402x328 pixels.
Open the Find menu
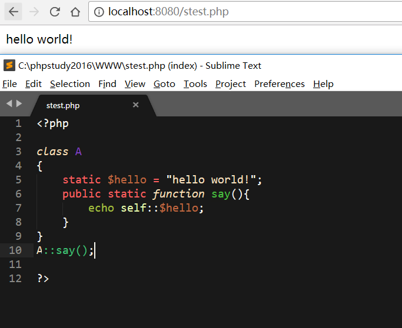pyautogui.click(x=107, y=84)
